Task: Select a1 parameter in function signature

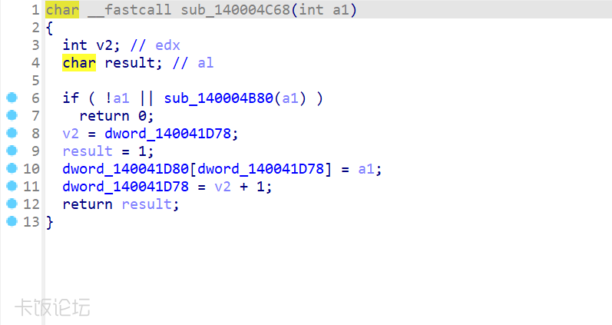Action: [x=341, y=10]
